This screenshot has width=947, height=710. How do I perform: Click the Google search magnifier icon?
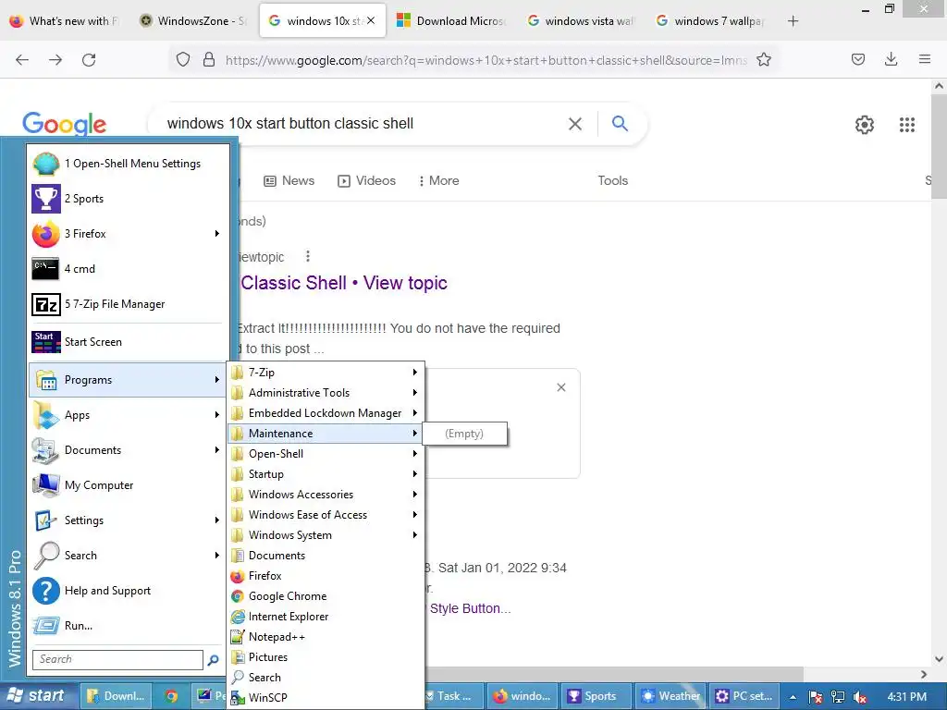tap(621, 123)
